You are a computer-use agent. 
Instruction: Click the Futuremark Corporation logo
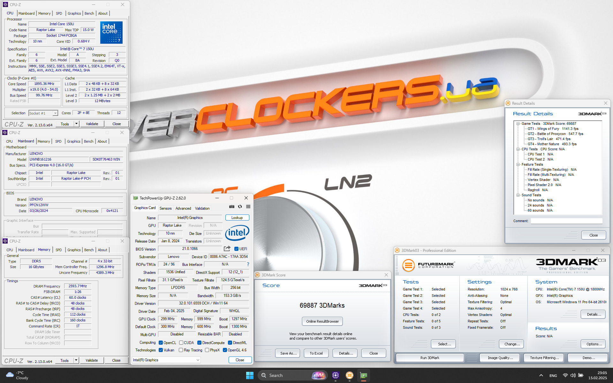[428, 265]
